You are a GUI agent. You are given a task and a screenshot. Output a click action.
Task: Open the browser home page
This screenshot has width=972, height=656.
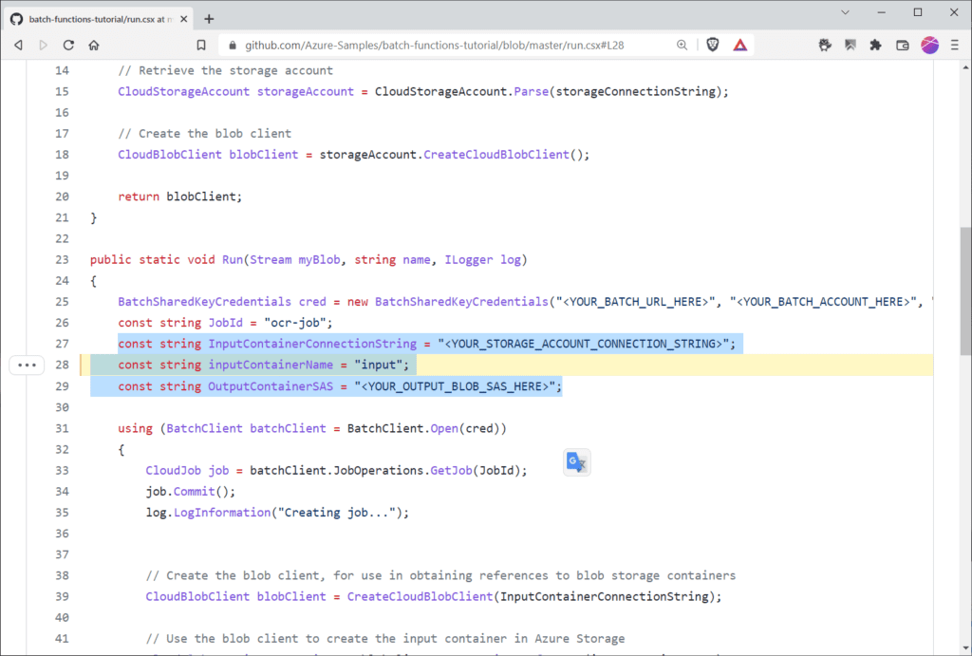94,46
